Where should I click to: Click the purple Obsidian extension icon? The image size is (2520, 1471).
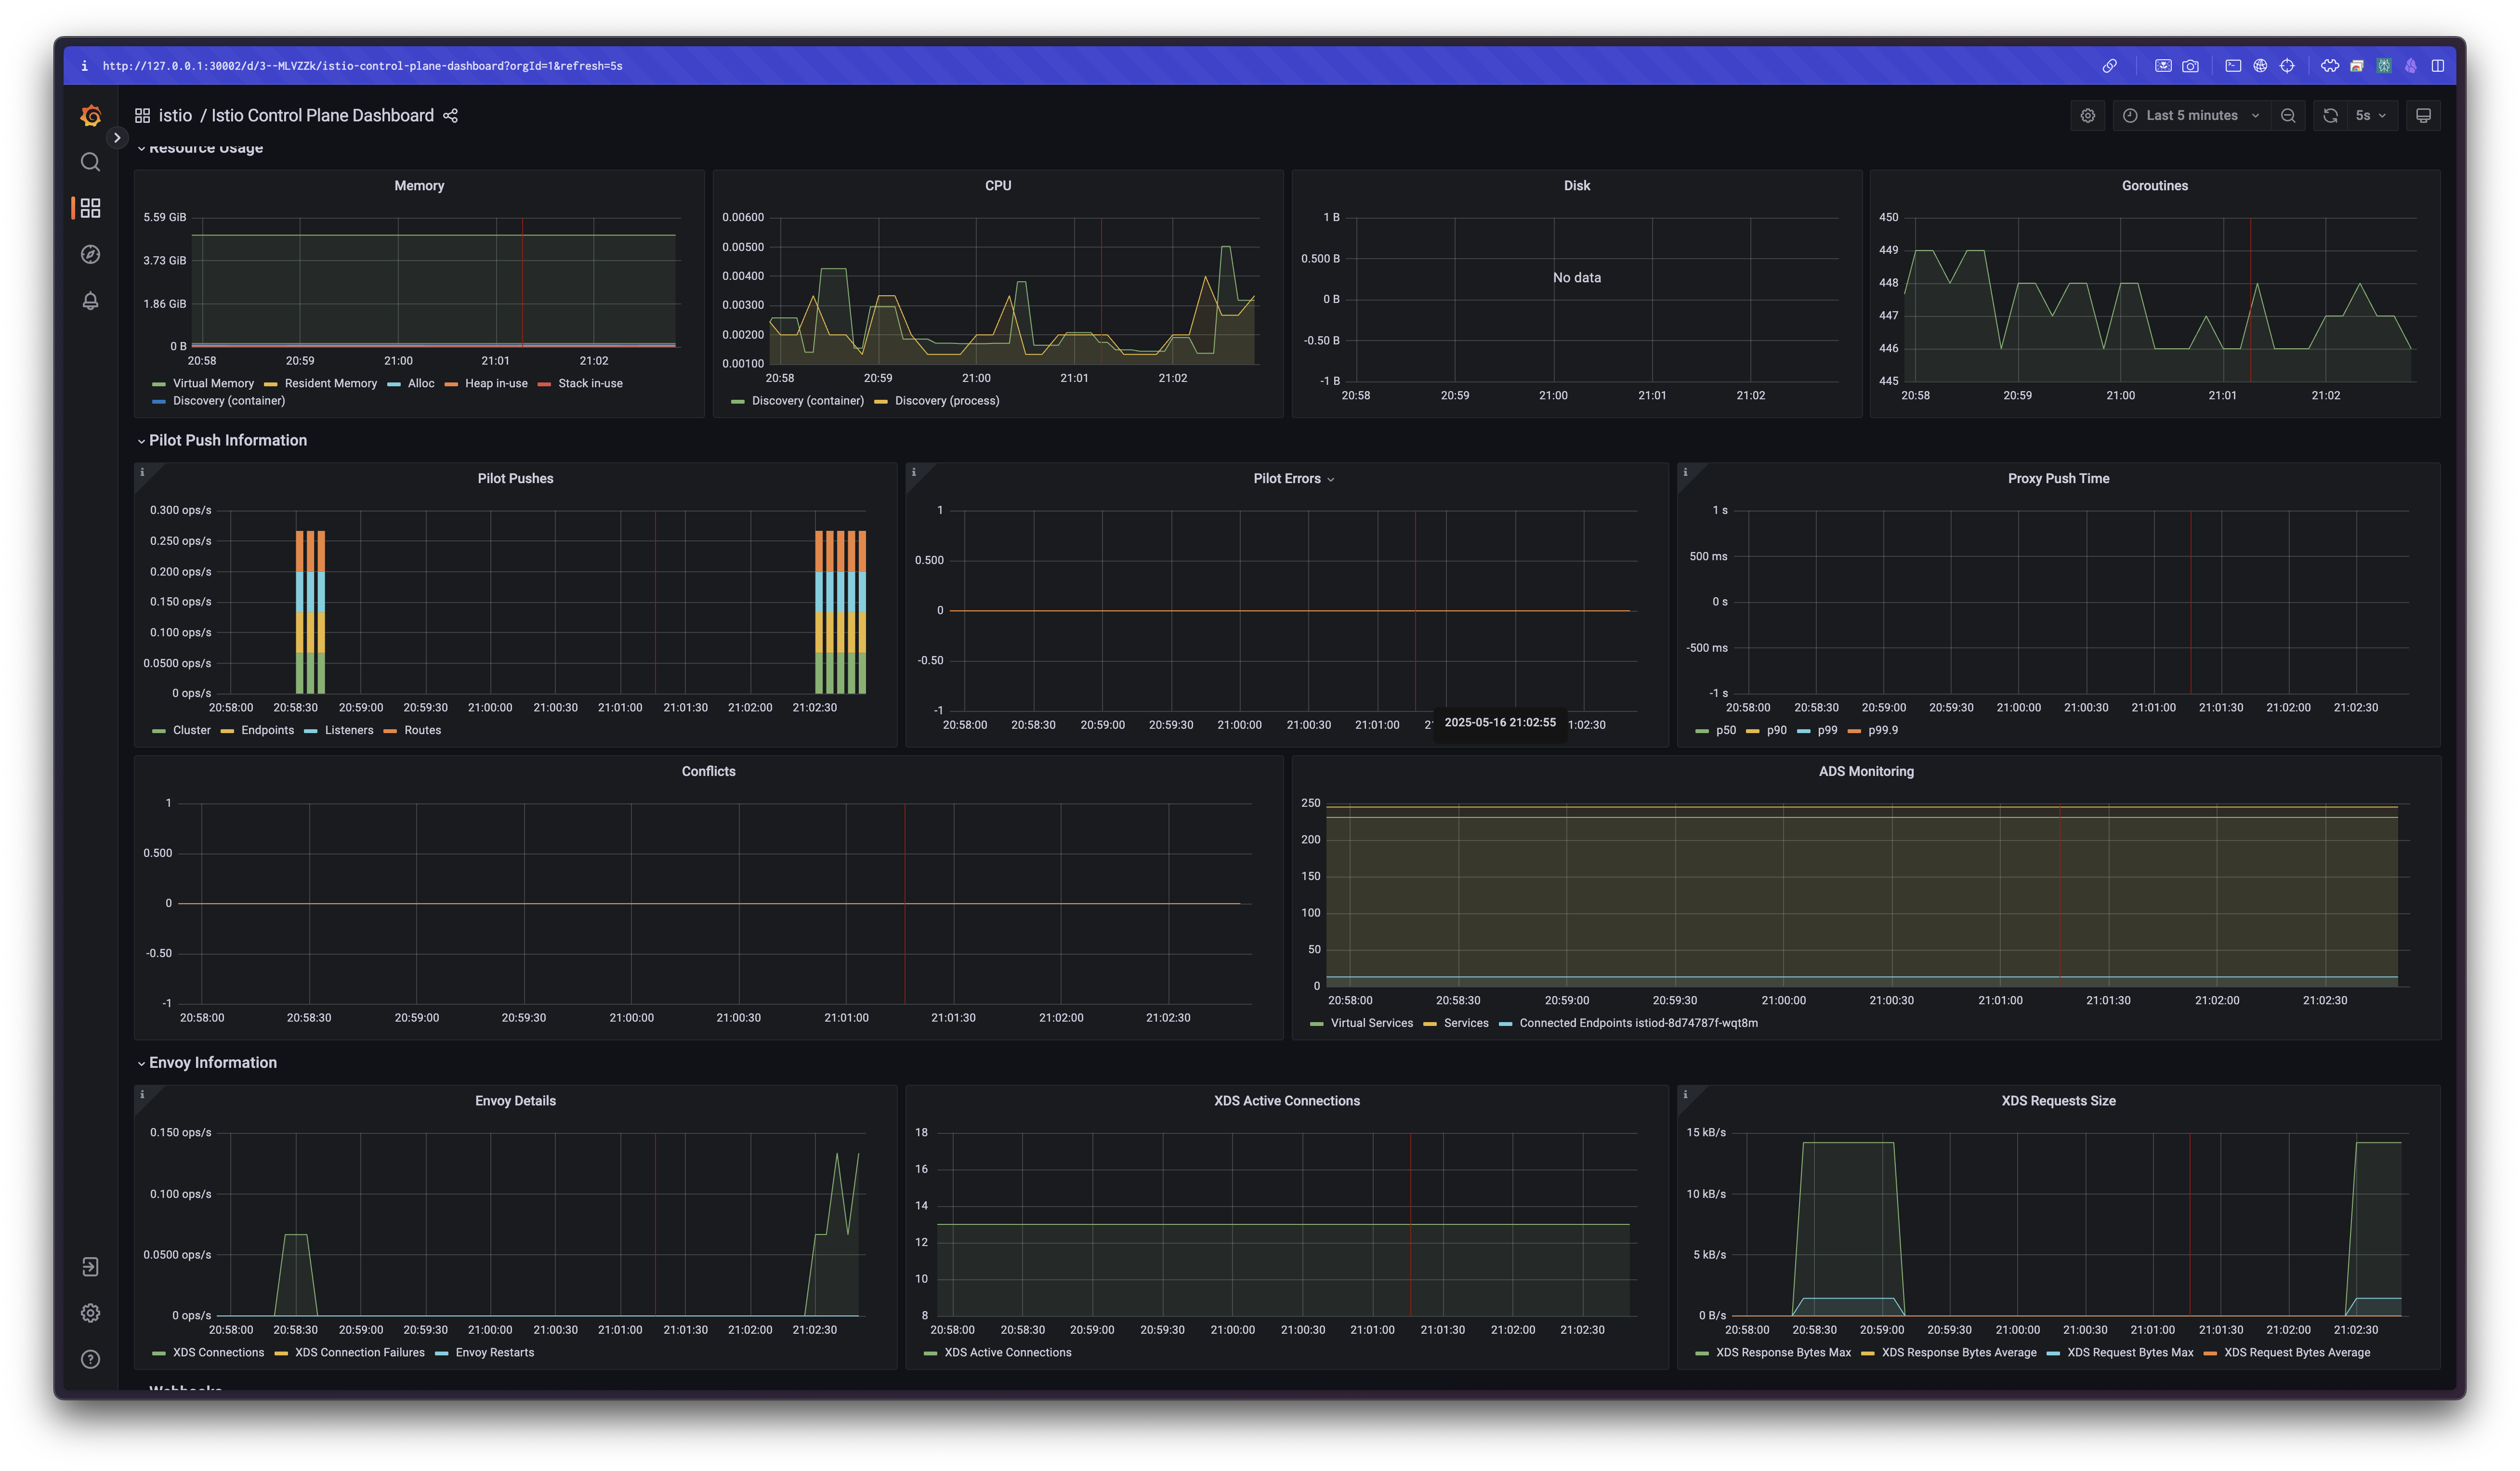pos(2411,66)
